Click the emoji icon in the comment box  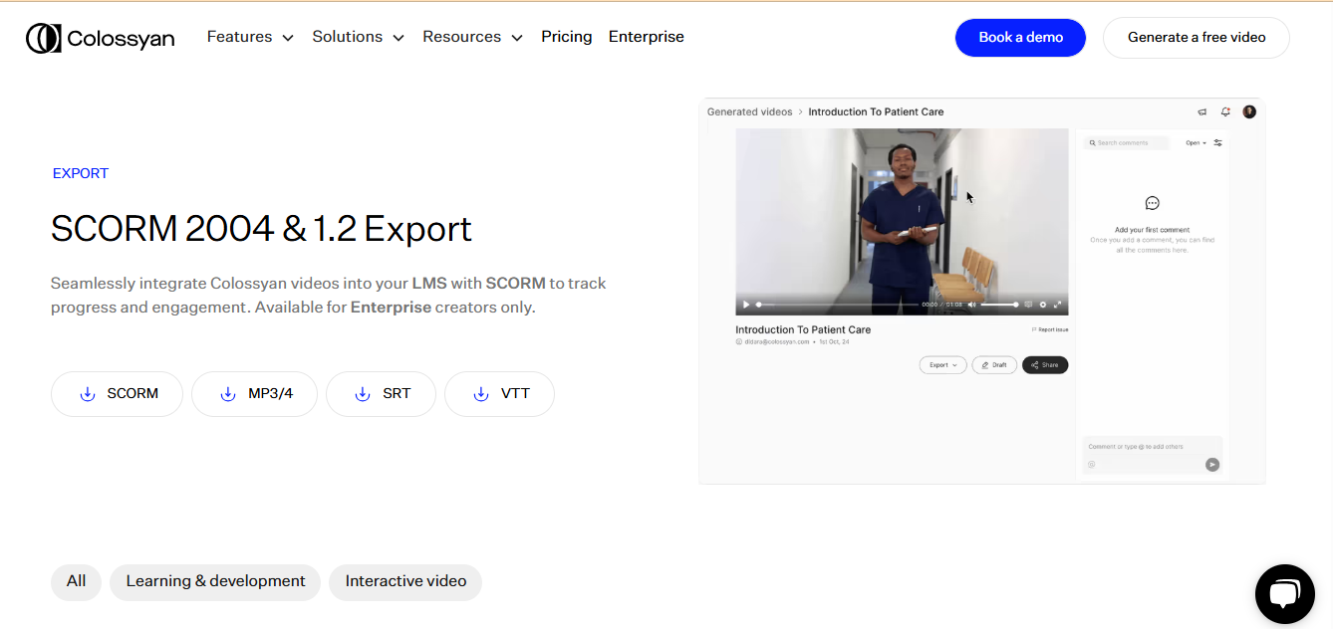1091,464
